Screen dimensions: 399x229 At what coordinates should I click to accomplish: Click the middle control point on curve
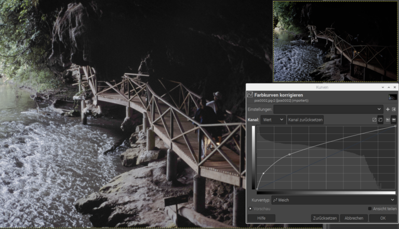[x=289, y=155]
